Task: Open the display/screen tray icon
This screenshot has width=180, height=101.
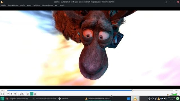Action: click(x=152, y=98)
